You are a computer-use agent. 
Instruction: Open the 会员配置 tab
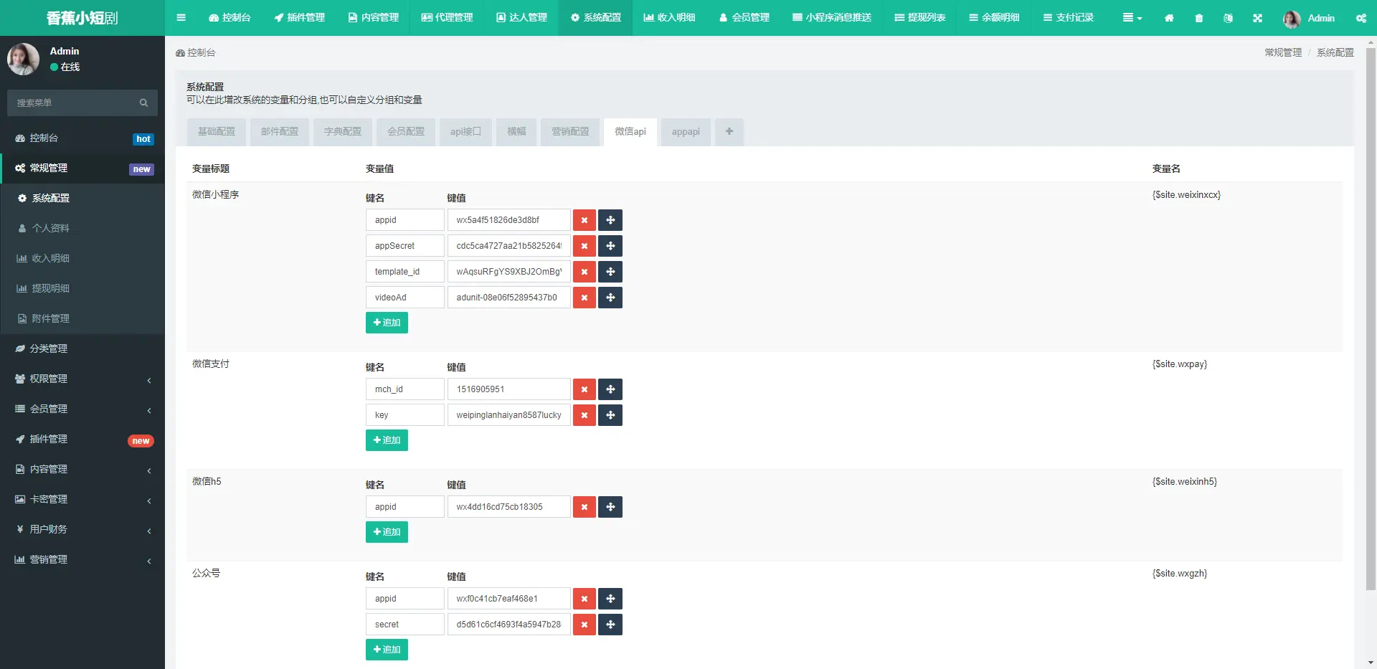click(x=405, y=132)
